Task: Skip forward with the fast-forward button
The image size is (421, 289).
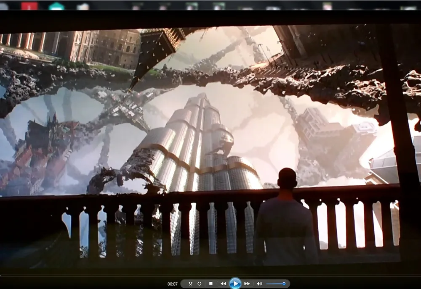Action: coord(247,284)
